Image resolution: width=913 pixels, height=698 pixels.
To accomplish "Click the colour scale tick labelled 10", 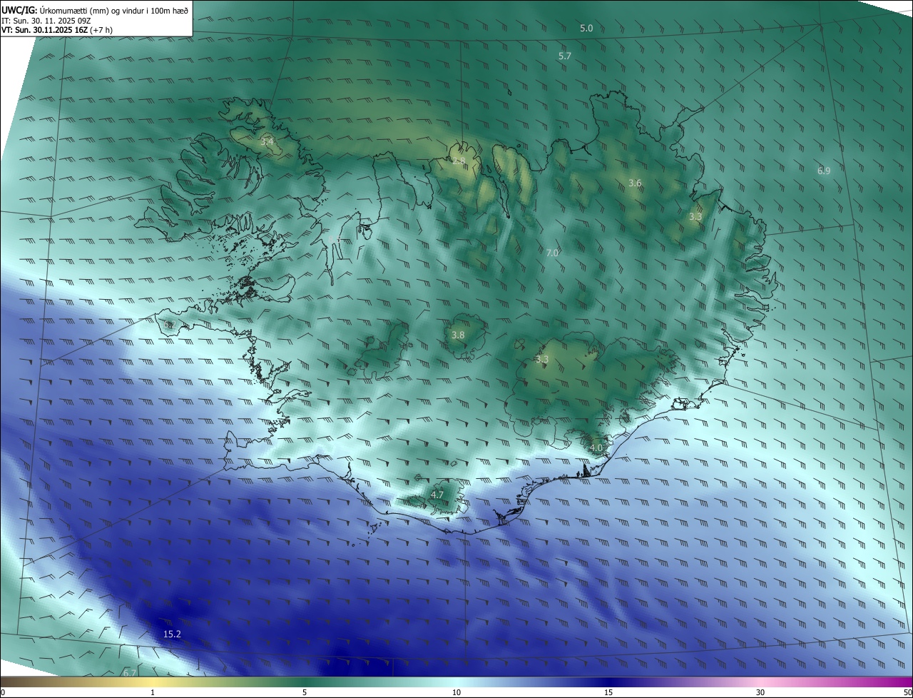I will click(456, 692).
